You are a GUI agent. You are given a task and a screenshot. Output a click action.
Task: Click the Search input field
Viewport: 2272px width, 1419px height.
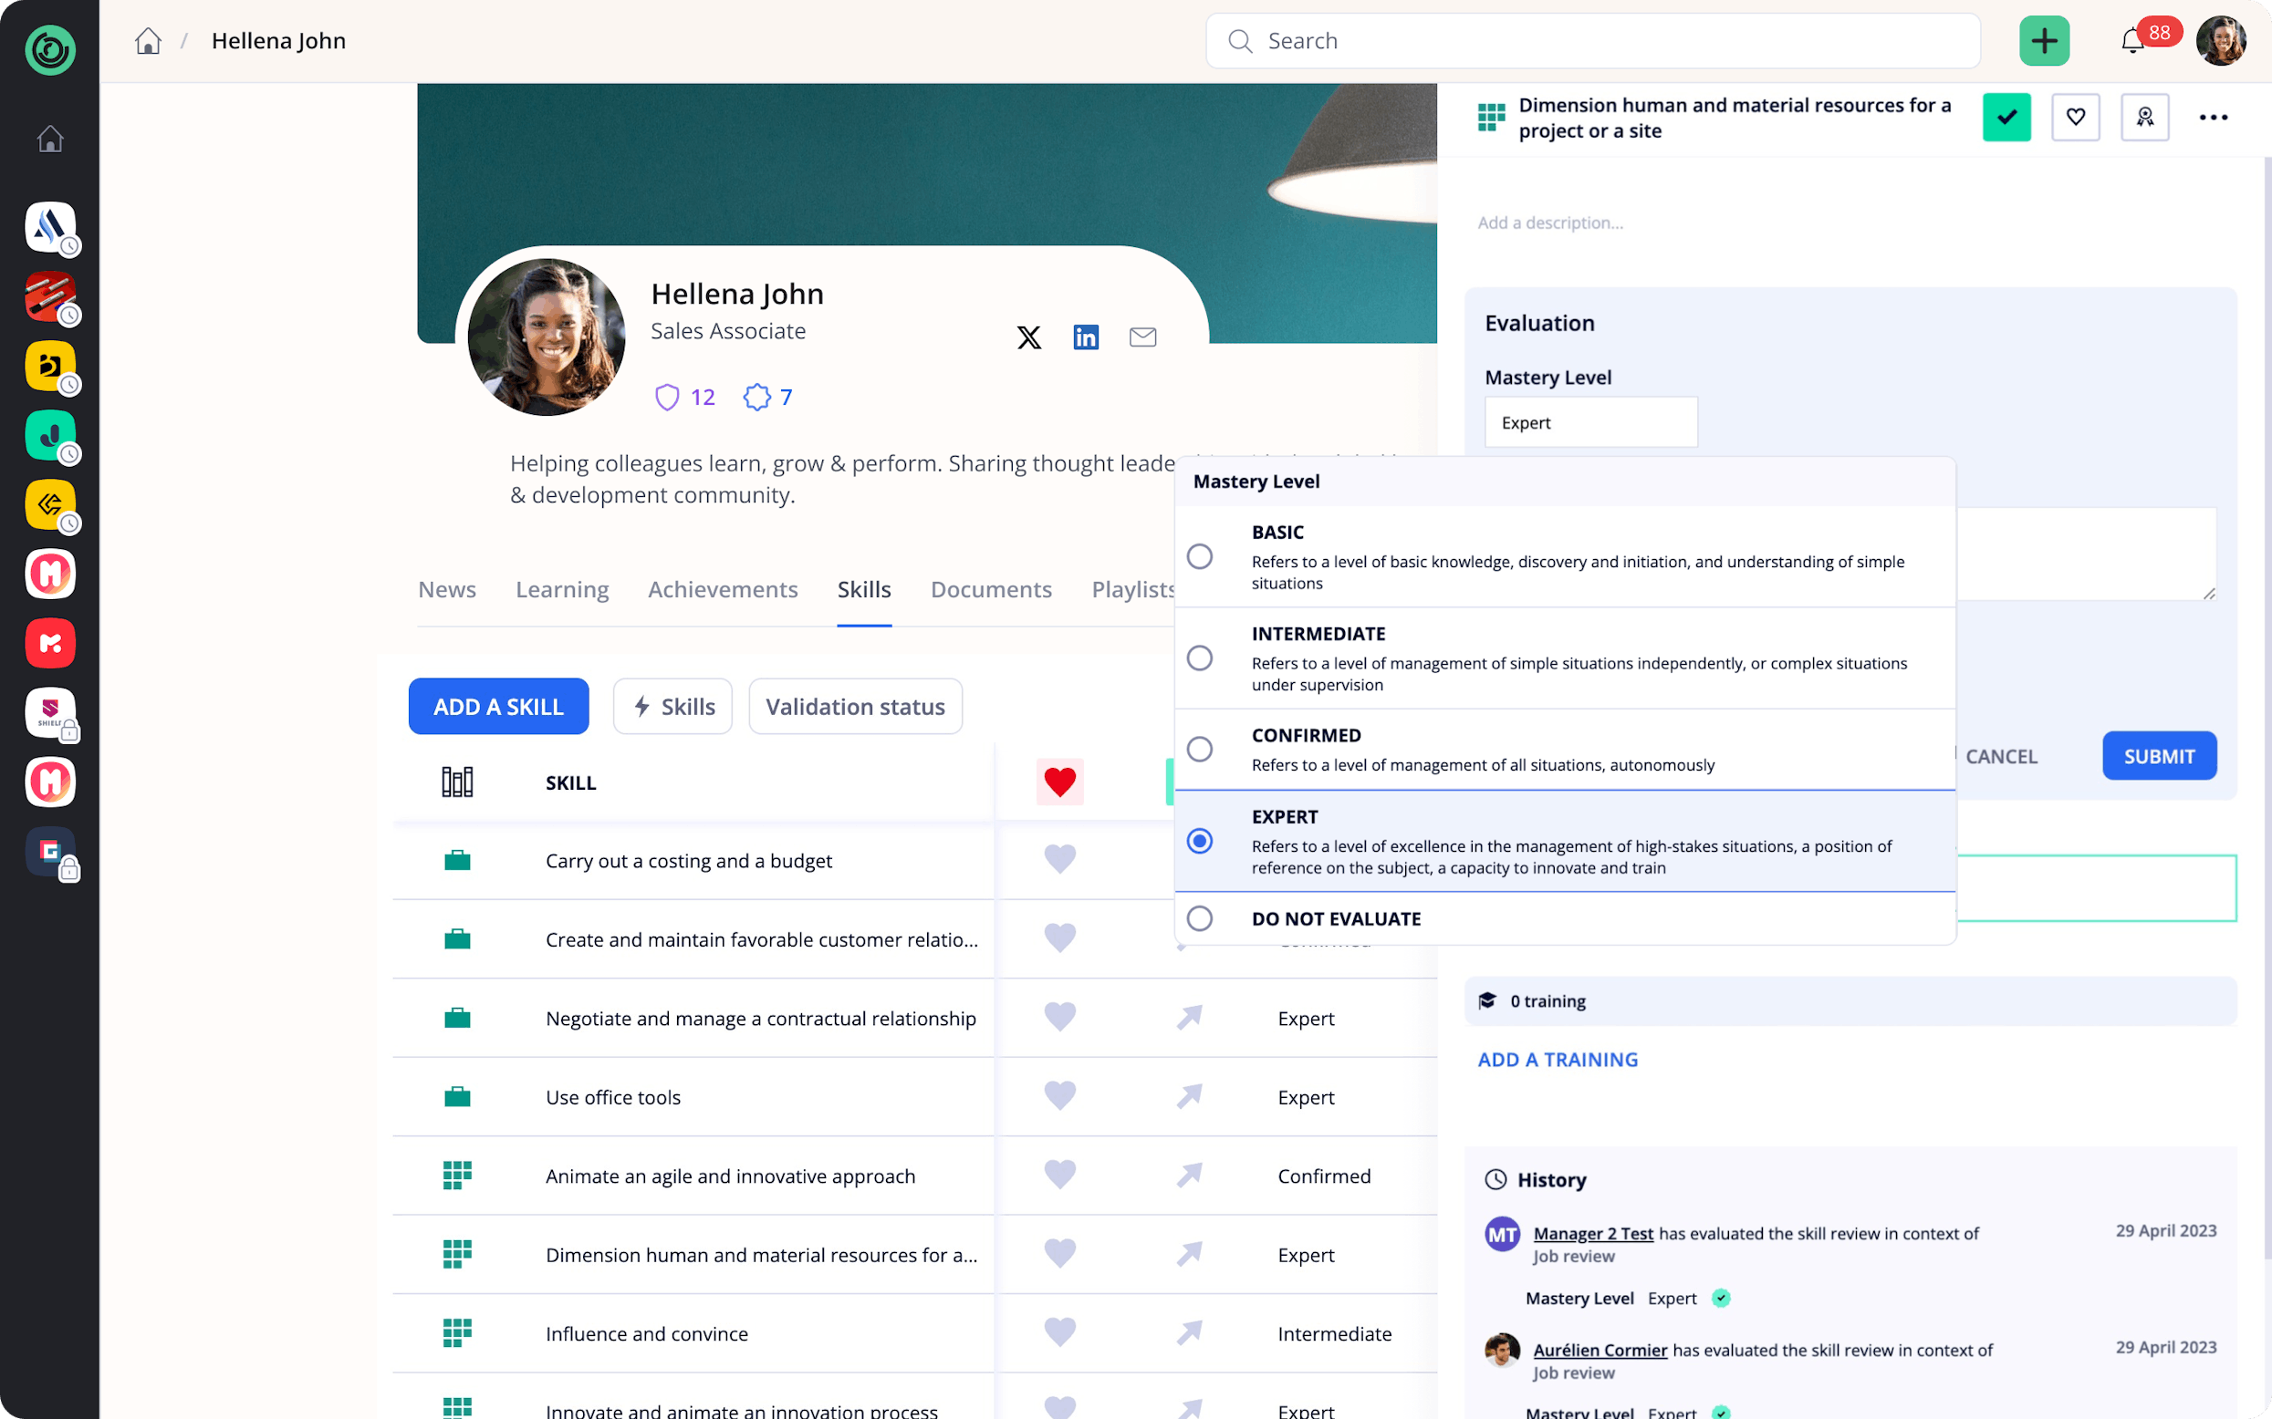tap(1596, 41)
